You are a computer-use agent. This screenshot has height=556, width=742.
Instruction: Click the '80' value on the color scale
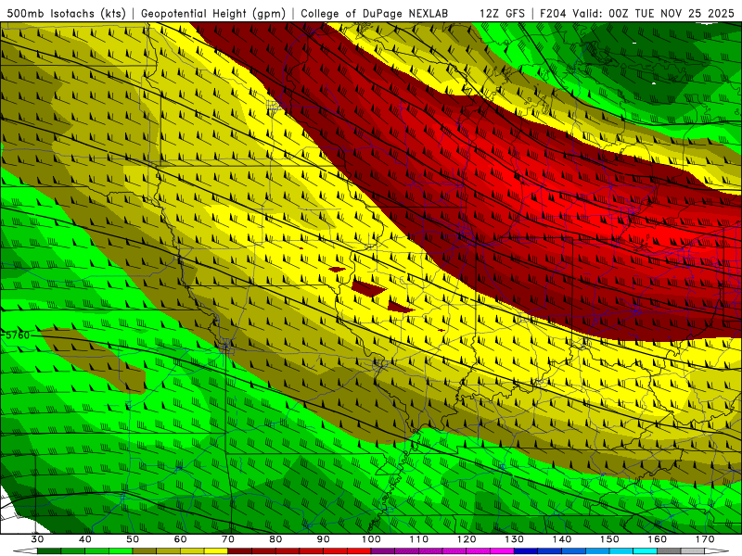pos(275,539)
